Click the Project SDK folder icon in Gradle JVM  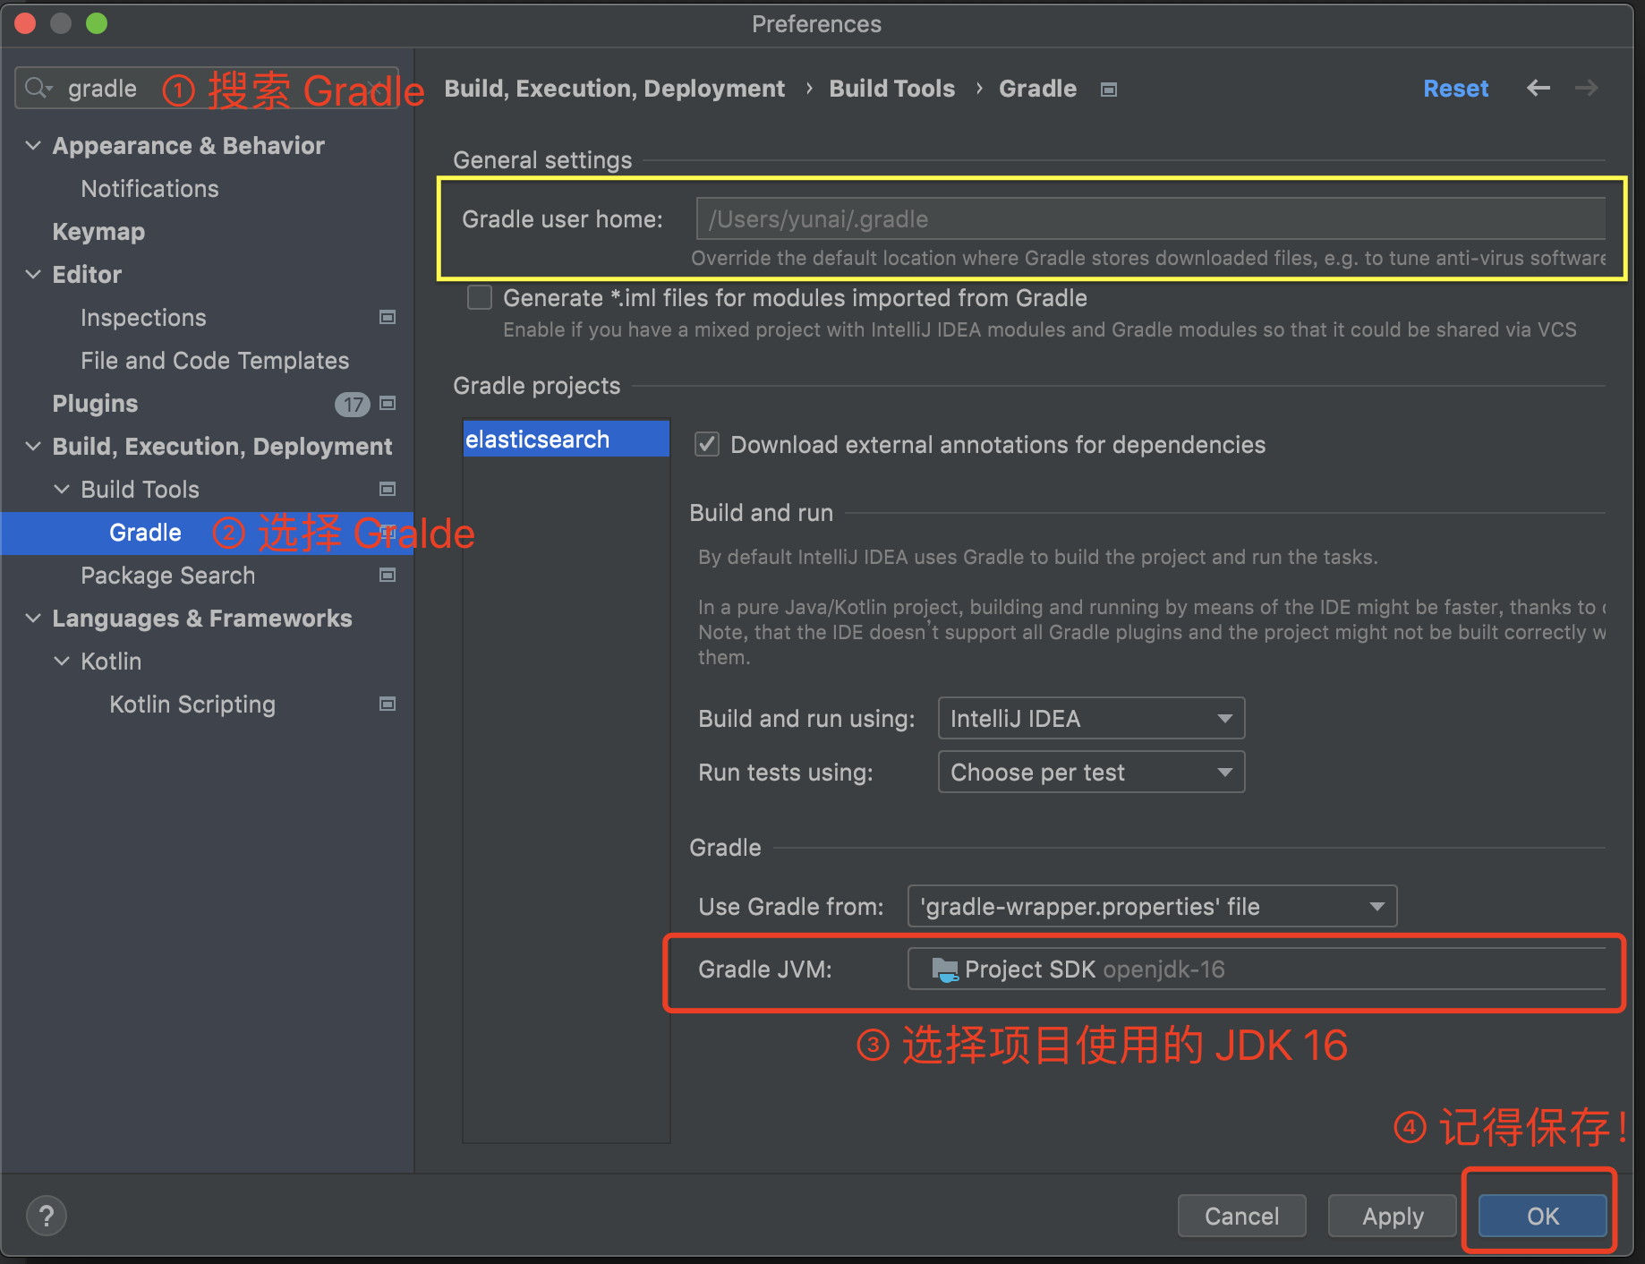(945, 969)
